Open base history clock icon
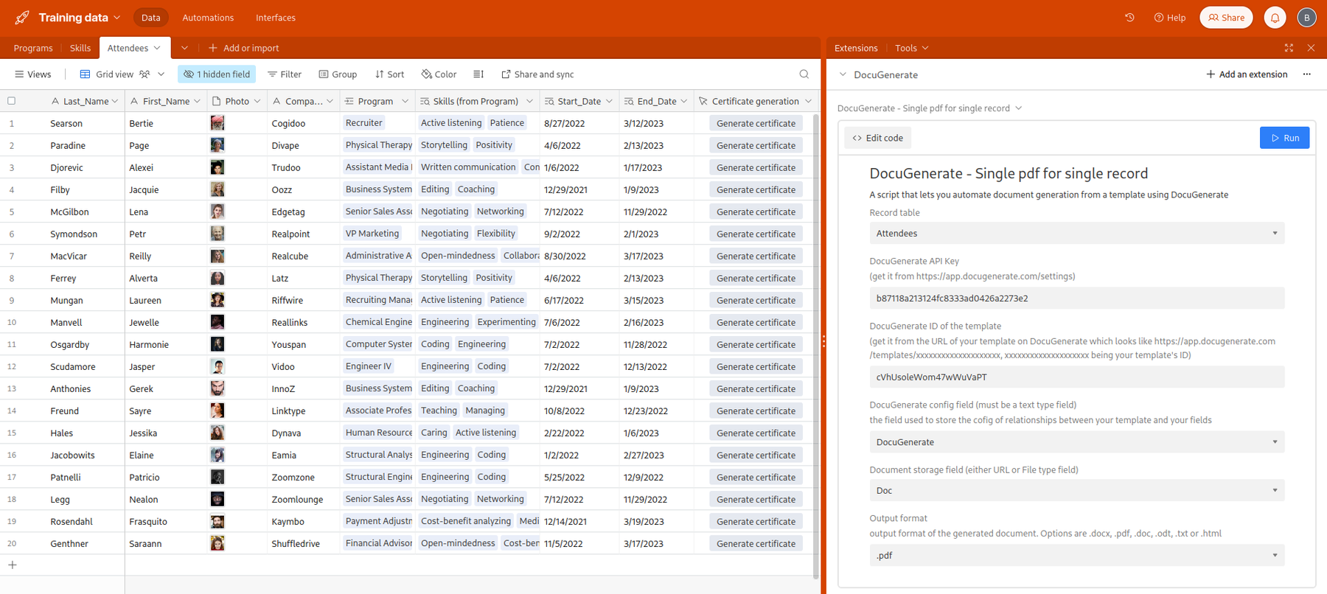 1129,18
